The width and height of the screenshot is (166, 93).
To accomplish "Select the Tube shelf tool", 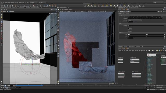I will (x=7, y=5).
